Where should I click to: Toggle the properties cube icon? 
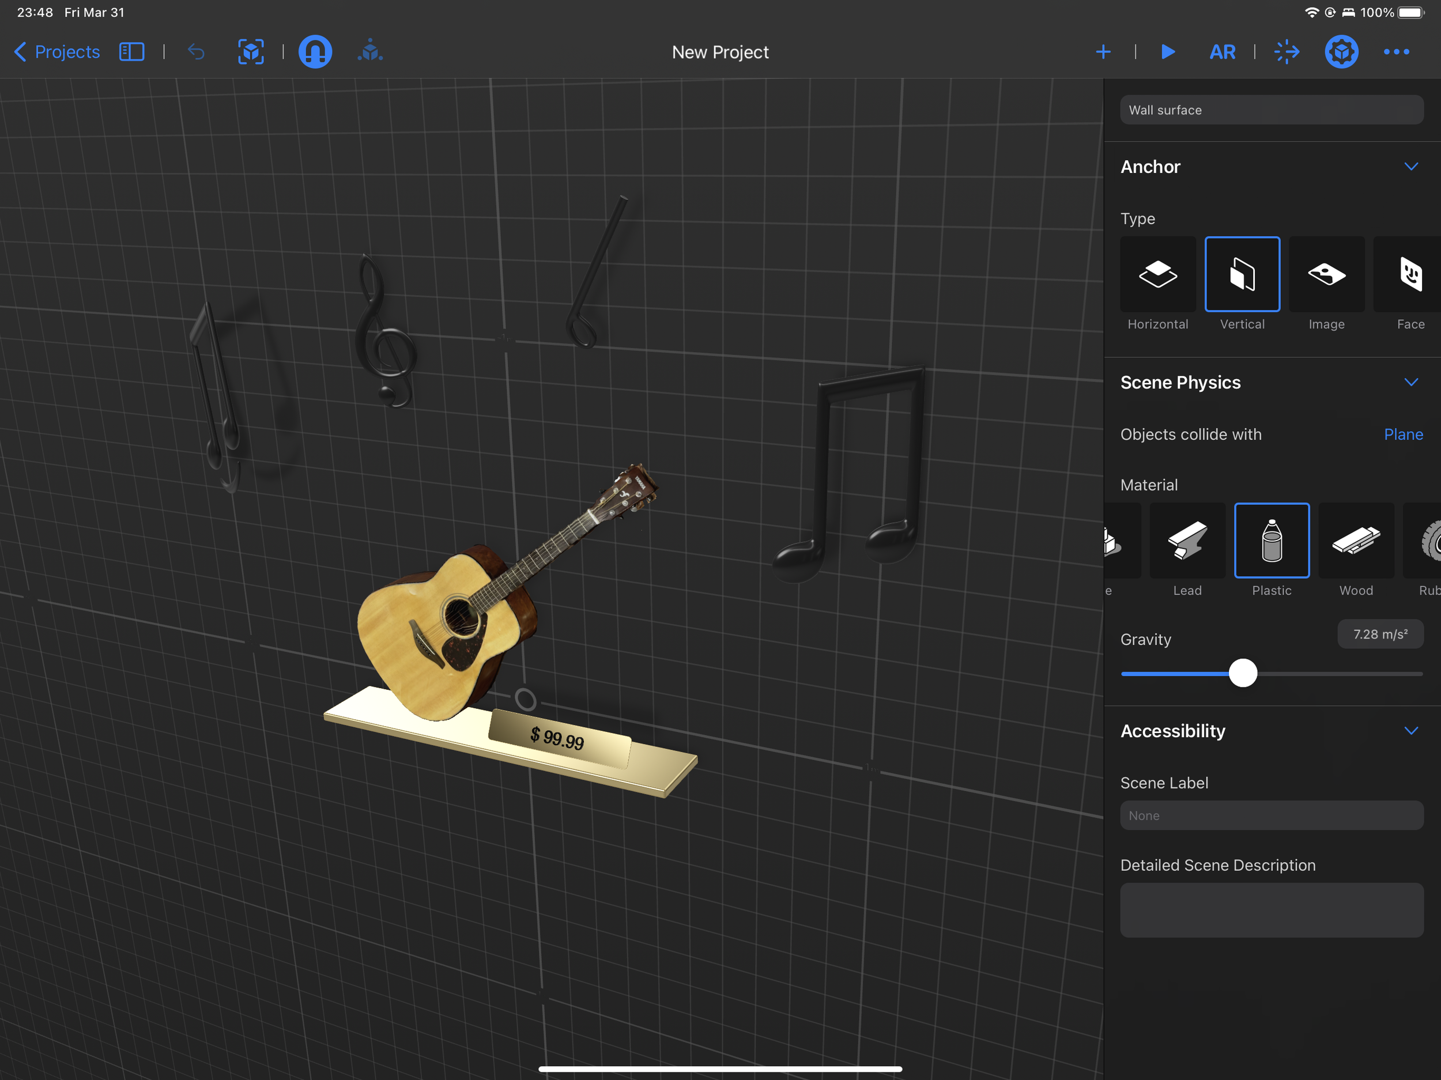[1341, 52]
